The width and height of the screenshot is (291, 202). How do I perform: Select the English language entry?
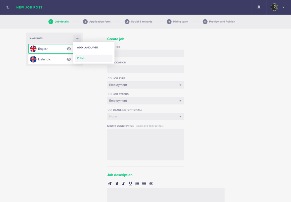coord(46,48)
